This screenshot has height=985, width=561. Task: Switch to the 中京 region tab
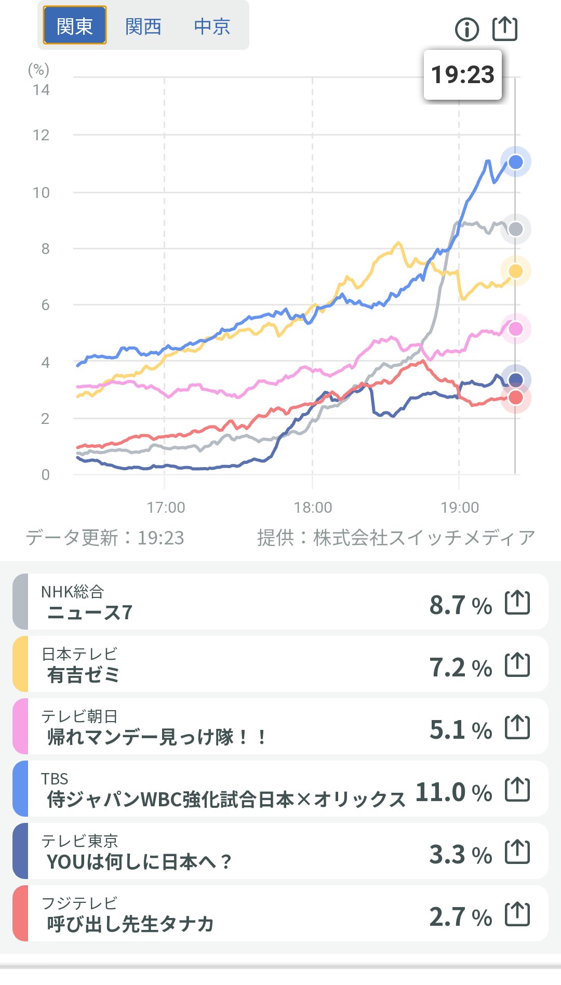click(212, 26)
